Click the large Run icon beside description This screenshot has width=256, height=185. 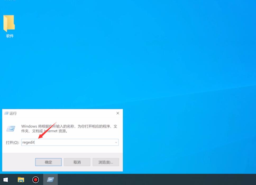pos(11,129)
